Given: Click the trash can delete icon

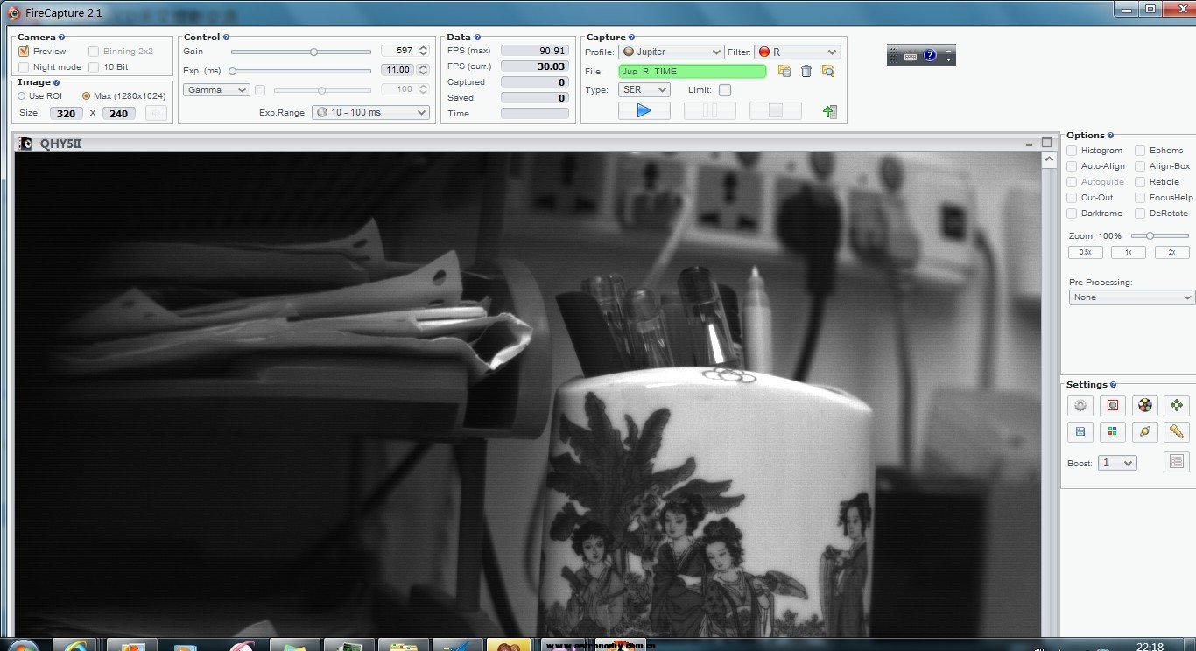Looking at the screenshot, I should [x=806, y=71].
